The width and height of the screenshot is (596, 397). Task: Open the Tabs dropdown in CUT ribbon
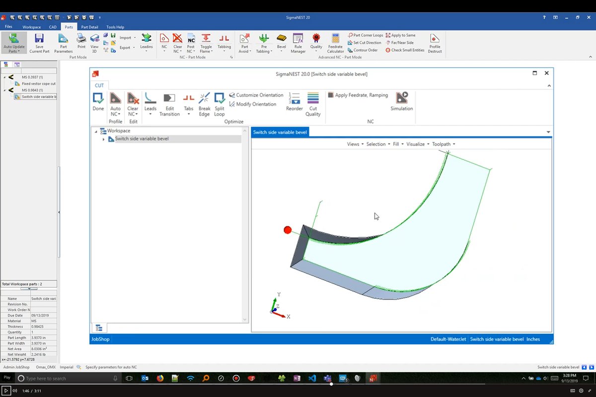[x=189, y=104]
